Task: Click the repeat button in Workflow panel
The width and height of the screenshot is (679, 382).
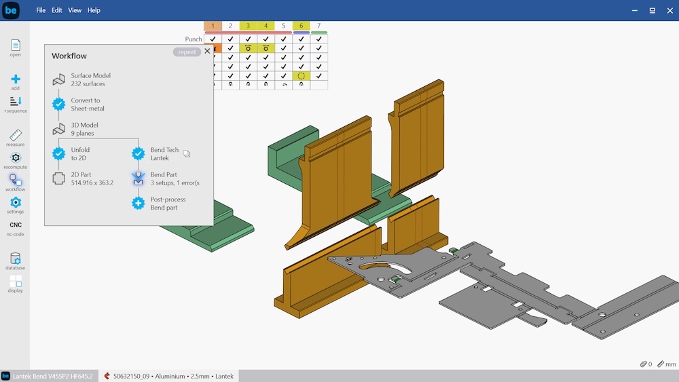Action: pyautogui.click(x=187, y=52)
